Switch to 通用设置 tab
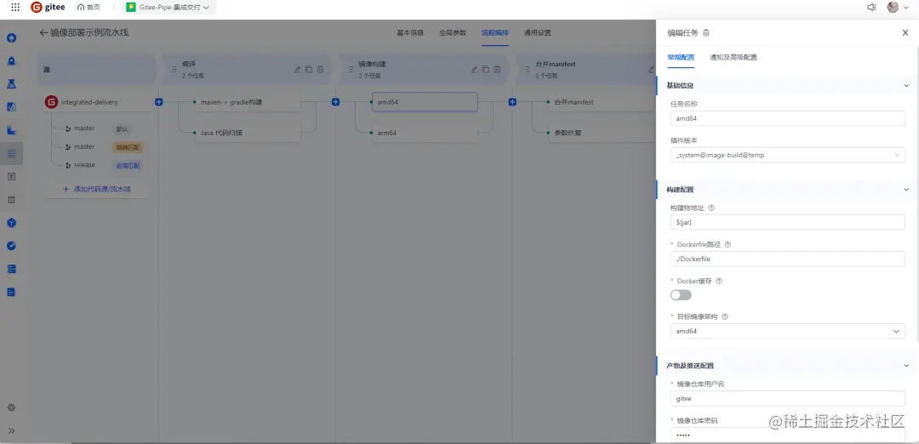The height and width of the screenshot is (444, 919). (x=538, y=33)
